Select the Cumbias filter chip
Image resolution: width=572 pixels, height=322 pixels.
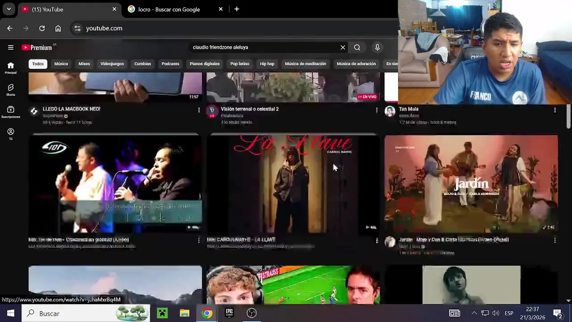(x=143, y=64)
